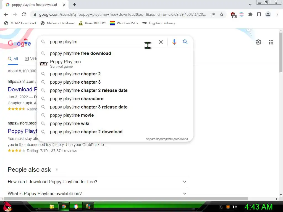Image resolution: width=283 pixels, height=212 pixels.
Task: Clear the search box with X
Action: click(161, 42)
